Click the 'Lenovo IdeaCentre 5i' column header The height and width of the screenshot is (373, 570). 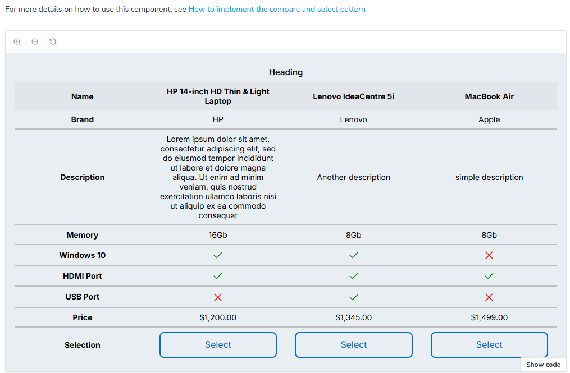tap(353, 96)
